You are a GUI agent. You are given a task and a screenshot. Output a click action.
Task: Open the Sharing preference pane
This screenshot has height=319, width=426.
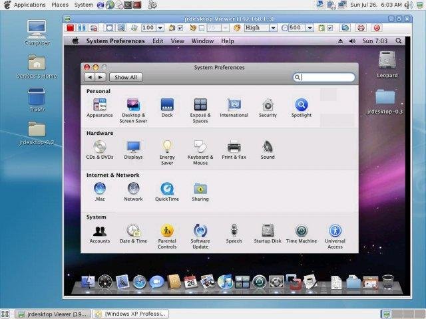click(x=200, y=192)
